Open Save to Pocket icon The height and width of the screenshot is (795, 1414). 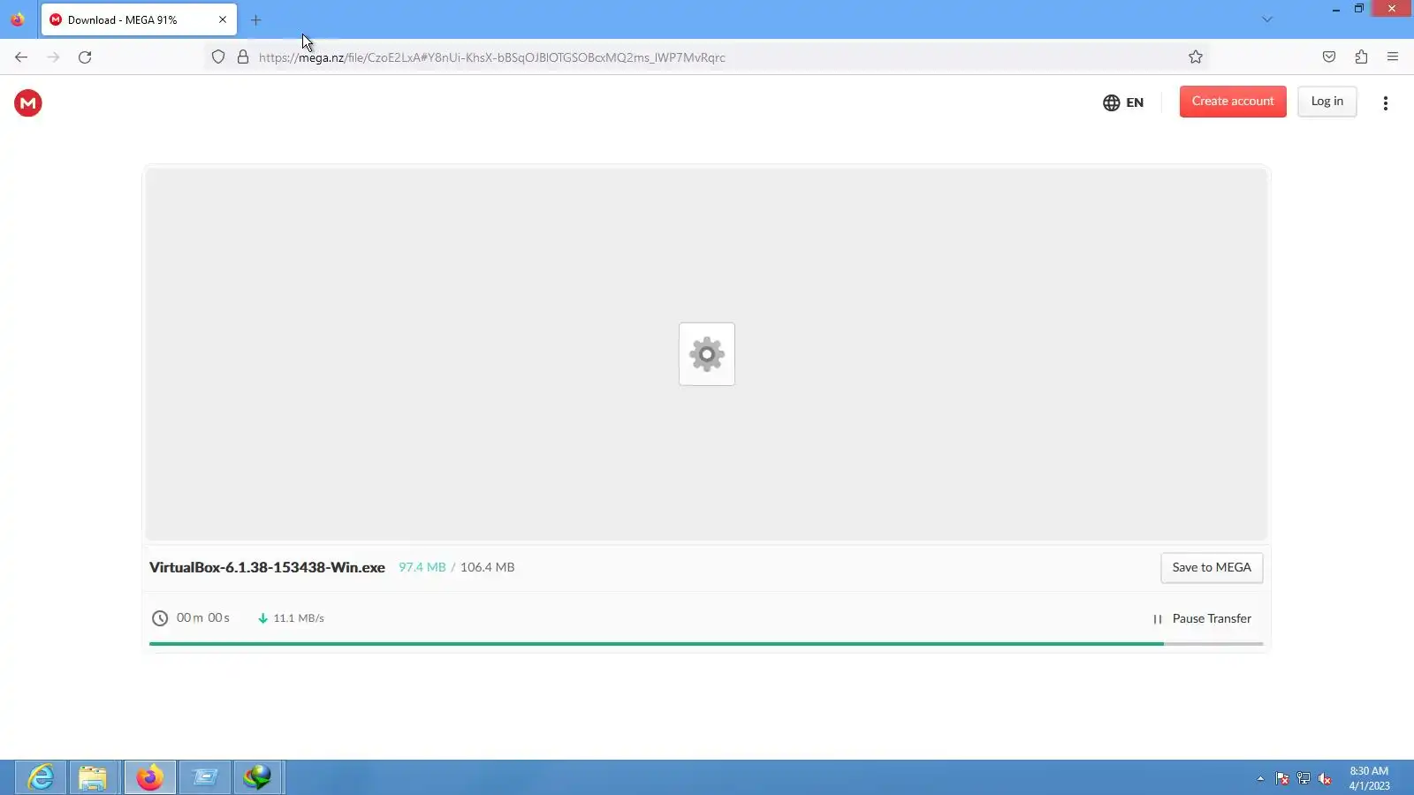pyautogui.click(x=1329, y=57)
